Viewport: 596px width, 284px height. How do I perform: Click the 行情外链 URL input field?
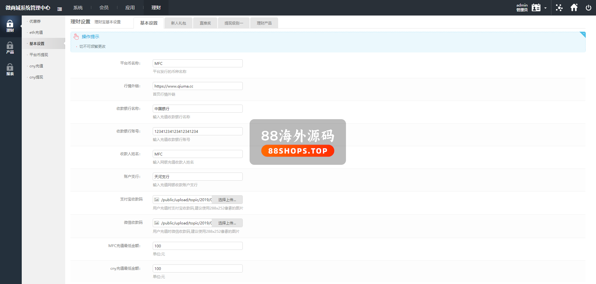[x=197, y=86]
